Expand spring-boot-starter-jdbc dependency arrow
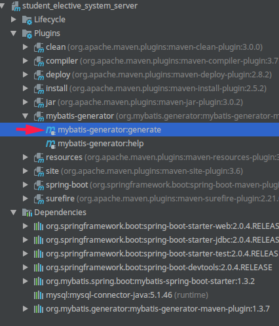The width and height of the screenshot is (279, 326). [x=26, y=240]
